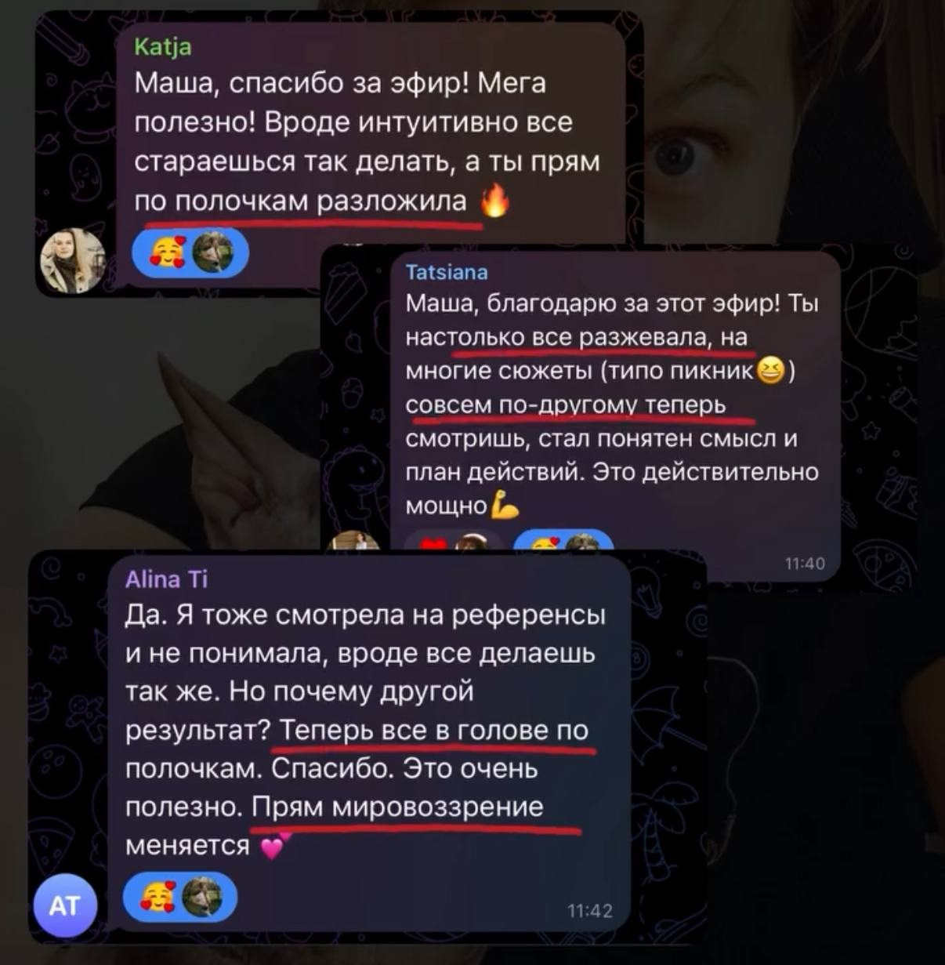
Task: Tap the small avatar beside Tatsiana's message
Action: pyautogui.click(x=355, y=541)
